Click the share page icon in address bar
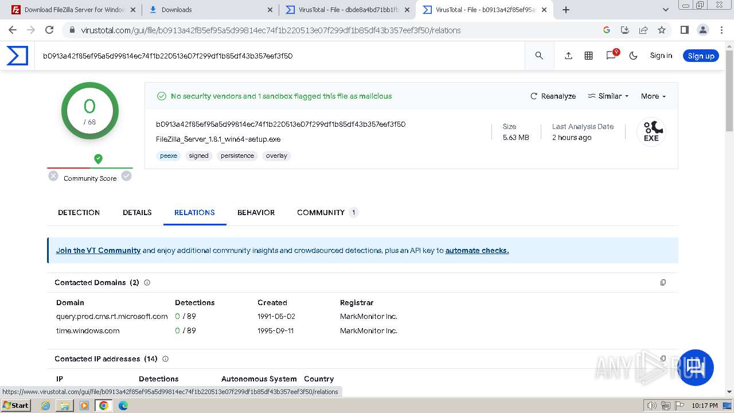 pos(643,30)
